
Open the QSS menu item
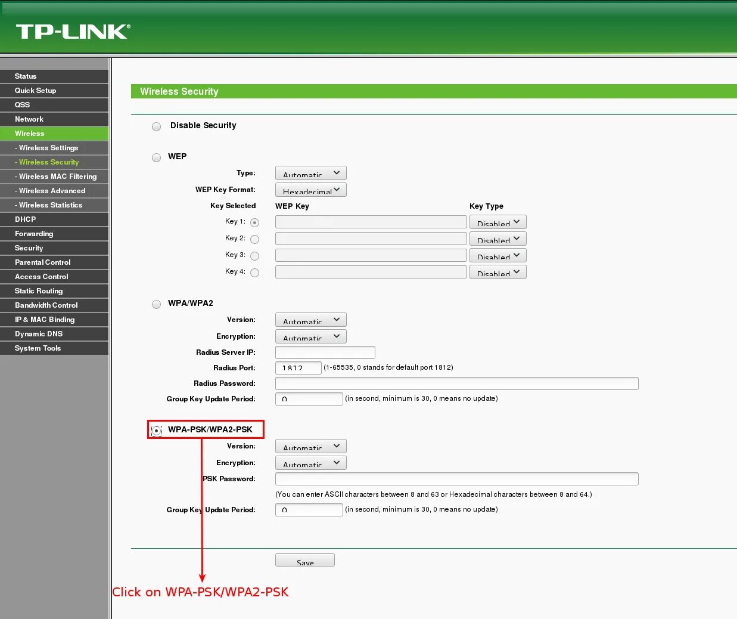point(54,105)
